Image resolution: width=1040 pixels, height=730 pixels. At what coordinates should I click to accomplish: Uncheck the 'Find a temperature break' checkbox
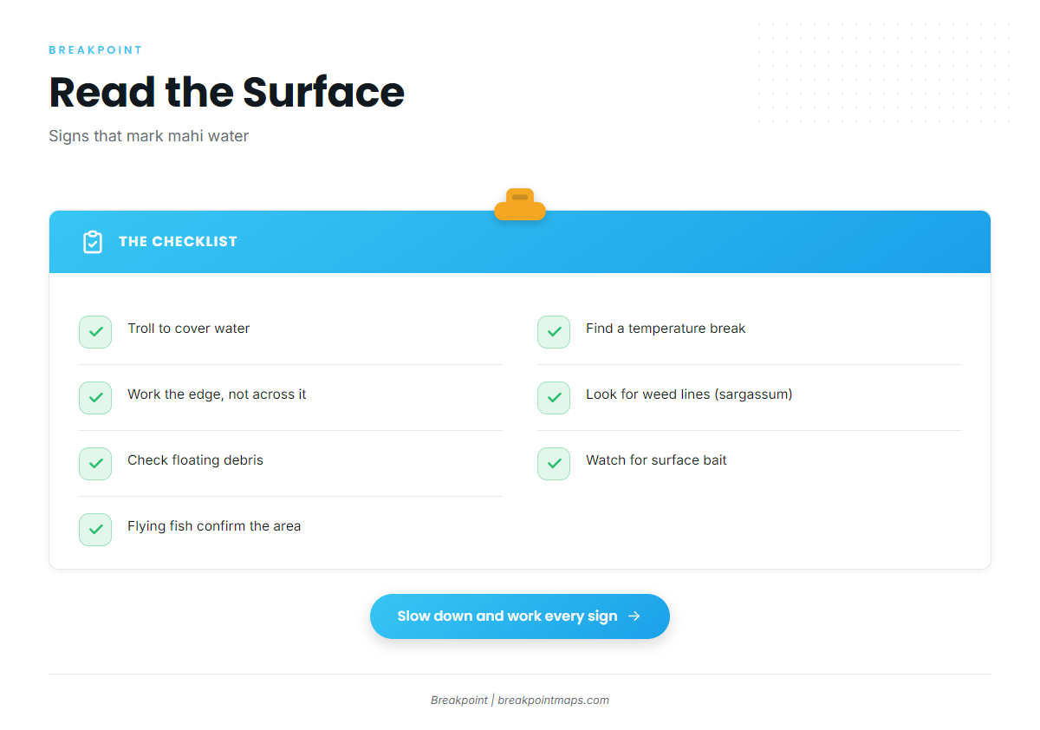(554, 332)
